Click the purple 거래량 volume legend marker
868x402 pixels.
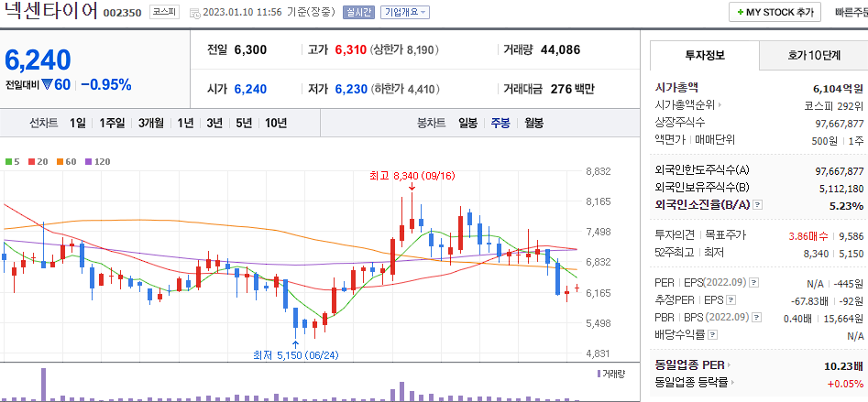click(599, 374)
